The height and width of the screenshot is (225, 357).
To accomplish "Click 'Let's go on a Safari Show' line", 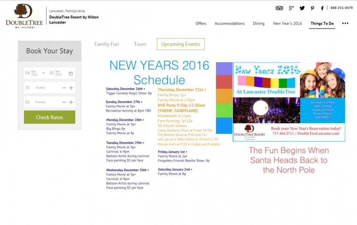I will coord(188,139).
